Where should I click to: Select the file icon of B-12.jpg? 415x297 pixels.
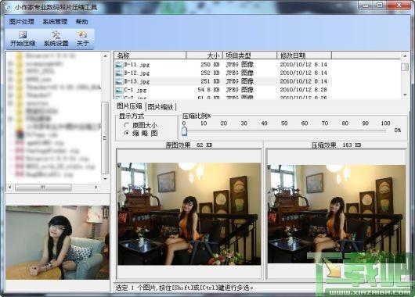(x=119, y=73)
